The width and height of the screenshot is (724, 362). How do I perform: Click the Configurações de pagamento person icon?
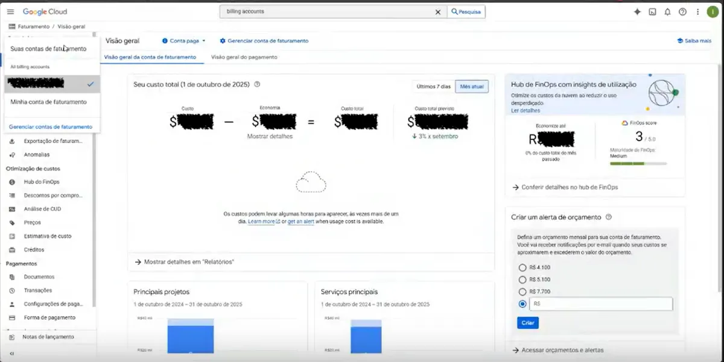[x=12, y=304]
